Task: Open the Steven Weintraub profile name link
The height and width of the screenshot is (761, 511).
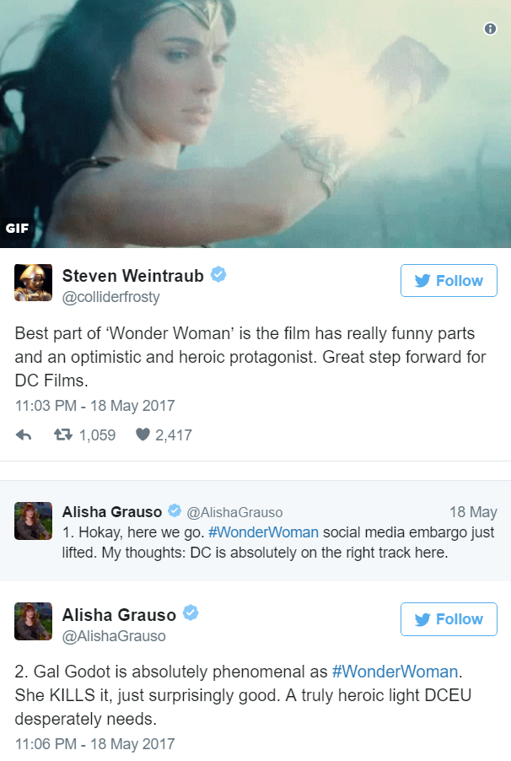Action: 133,276
